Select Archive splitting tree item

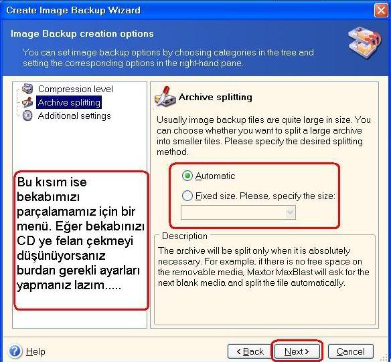click(69, 102)
